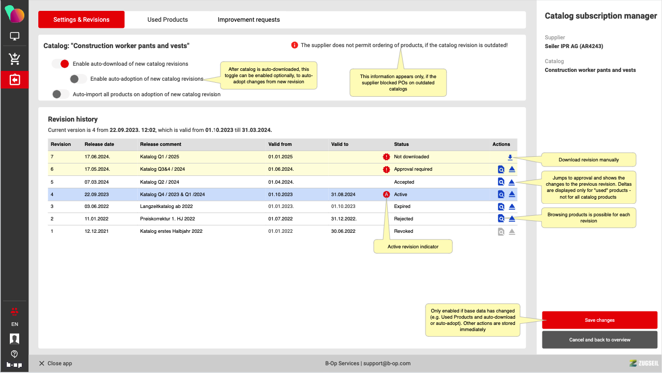This screenshot has height=373, width=662.
Task: Open the EN language selector
Action: pyautogui.click(x=14, y=324)
